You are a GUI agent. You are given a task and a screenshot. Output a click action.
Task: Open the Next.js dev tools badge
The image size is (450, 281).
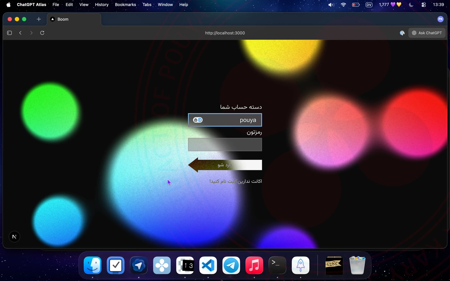coord(14,237)
